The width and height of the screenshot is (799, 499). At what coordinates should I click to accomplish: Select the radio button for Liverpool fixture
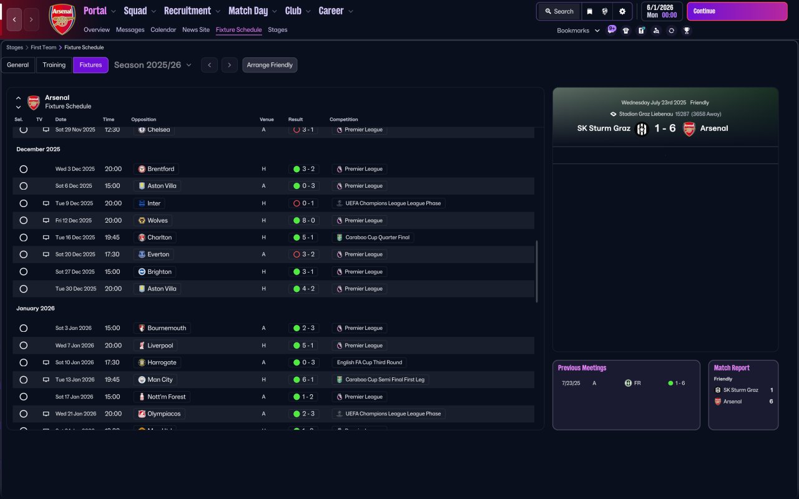[23, 346]
